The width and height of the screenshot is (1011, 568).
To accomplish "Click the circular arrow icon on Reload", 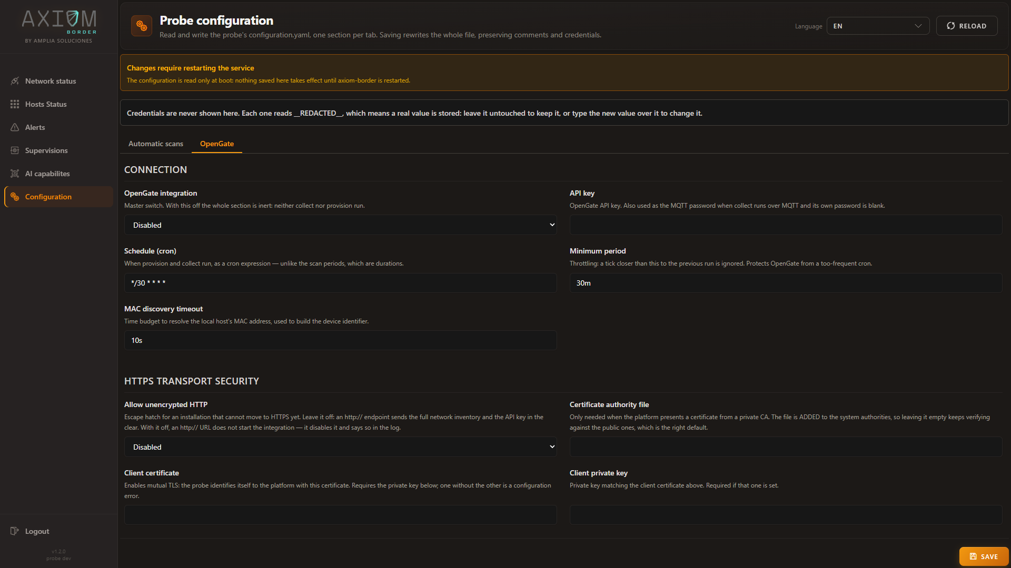I will pyautogui.click(x=951, y=26).
